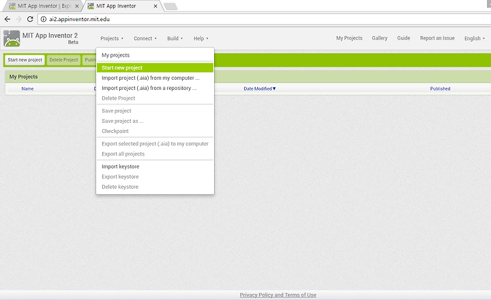491x300 pixels.
Task: Open a new browser tab
Action: 170,6
